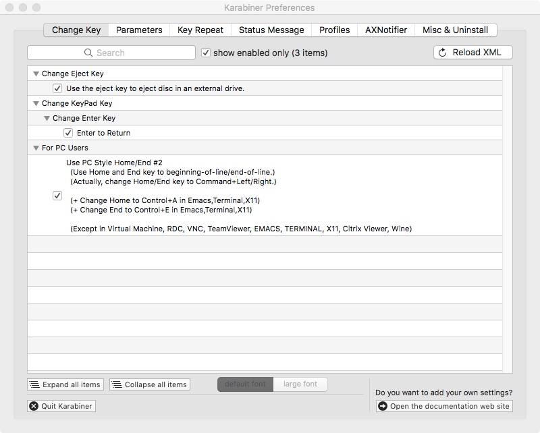Image resolution: width=540 pixels, height=433 pixels.
Task: Collapse the Change KeyPad Key section
Action: point(36,103)
